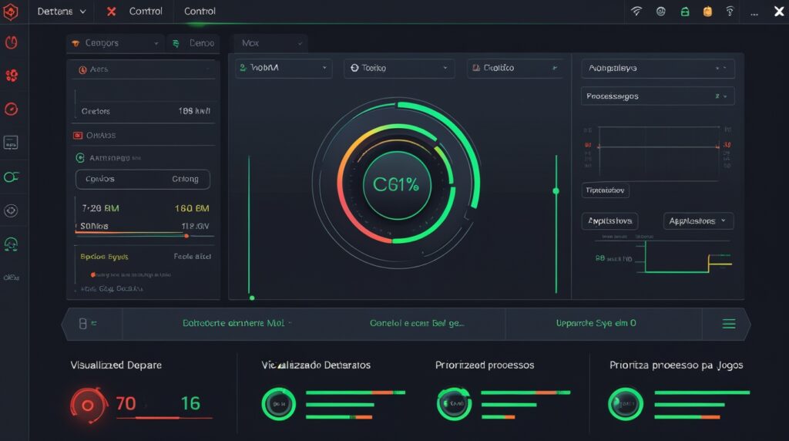The height and width of the screenshot is (441, 789).
Task: Click the C61% center gauge
Action: point(397,185)
